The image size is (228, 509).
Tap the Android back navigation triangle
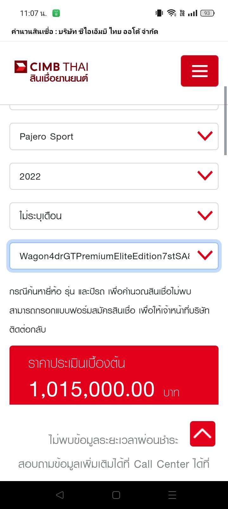(60, 495)
